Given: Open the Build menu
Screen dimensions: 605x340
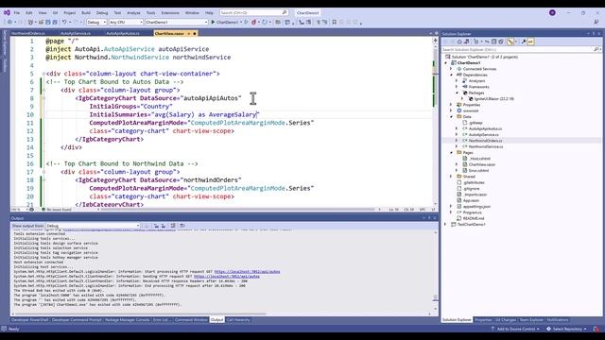Looking at the screenshot, I should click(x=86, y=12).
